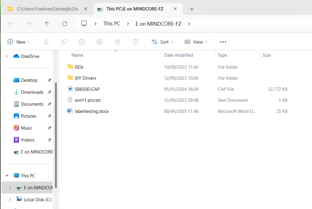The image size is (312, 209).
Task: Sort by Date modified column header
Action: pos(179,55)
